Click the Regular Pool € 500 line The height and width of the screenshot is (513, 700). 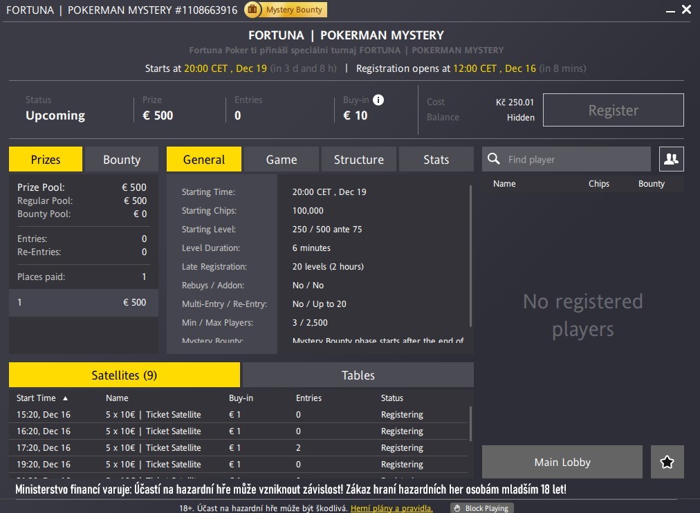tap(82, 200)
